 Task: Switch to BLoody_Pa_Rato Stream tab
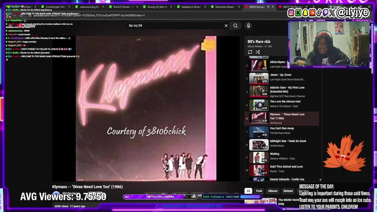pos(158,7)
